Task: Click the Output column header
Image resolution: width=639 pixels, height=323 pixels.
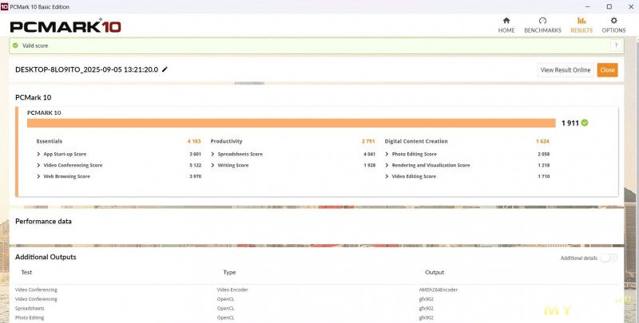Action: 435,272
